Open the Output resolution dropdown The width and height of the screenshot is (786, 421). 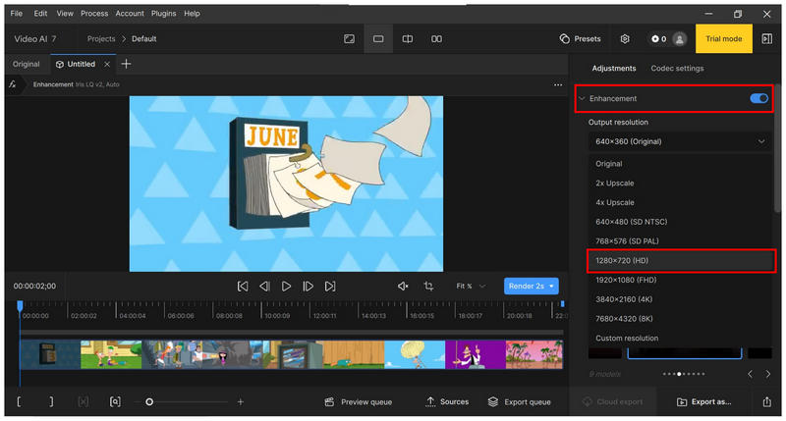(680, 141)
